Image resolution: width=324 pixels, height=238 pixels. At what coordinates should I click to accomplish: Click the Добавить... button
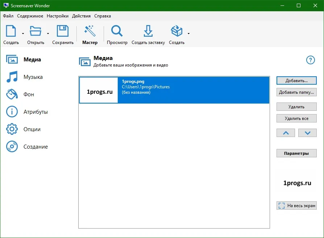(296, 81)
